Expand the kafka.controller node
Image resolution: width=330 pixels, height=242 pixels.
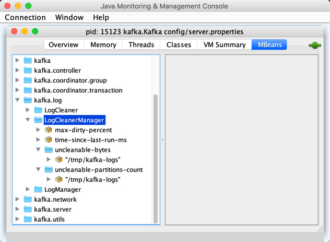pos(18,71)
